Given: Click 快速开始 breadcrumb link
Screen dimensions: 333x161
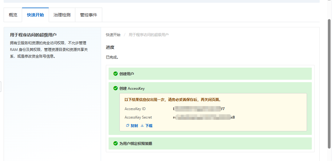Looking at the screenshot, I should pyautogui.click(x=113, y=35).
